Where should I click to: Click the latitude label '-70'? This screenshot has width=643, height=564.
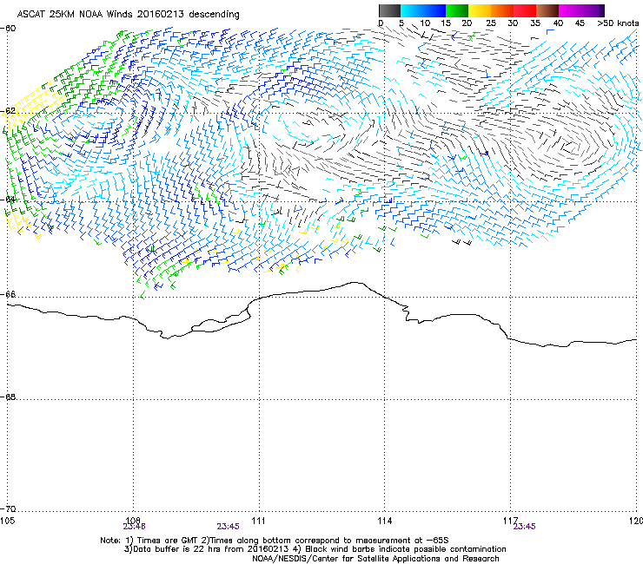click(x=8, y=508)
